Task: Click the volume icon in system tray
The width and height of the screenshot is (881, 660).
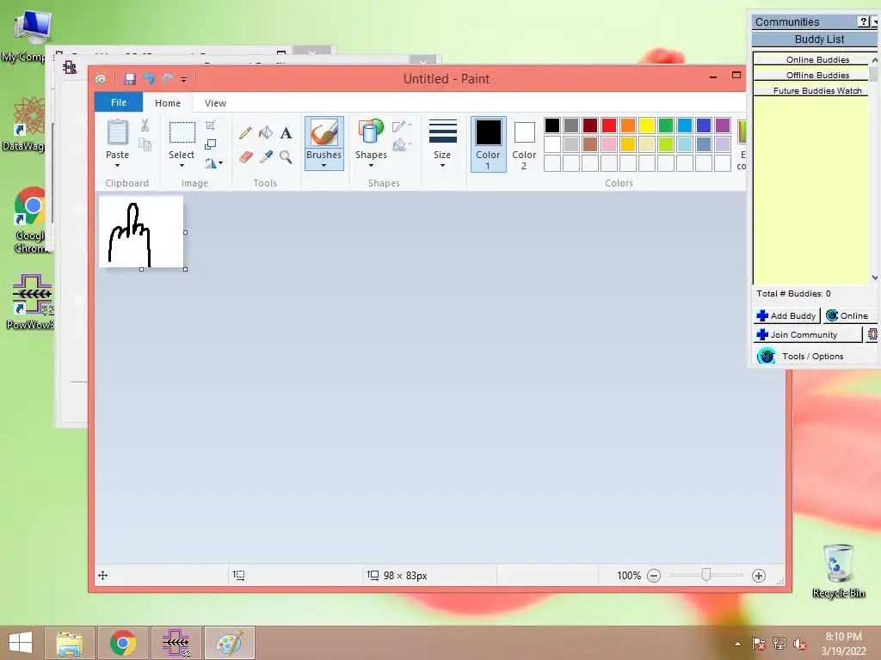Action: click(799, 645)
